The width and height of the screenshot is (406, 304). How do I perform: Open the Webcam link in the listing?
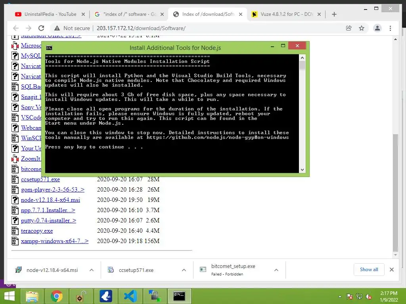31,128
